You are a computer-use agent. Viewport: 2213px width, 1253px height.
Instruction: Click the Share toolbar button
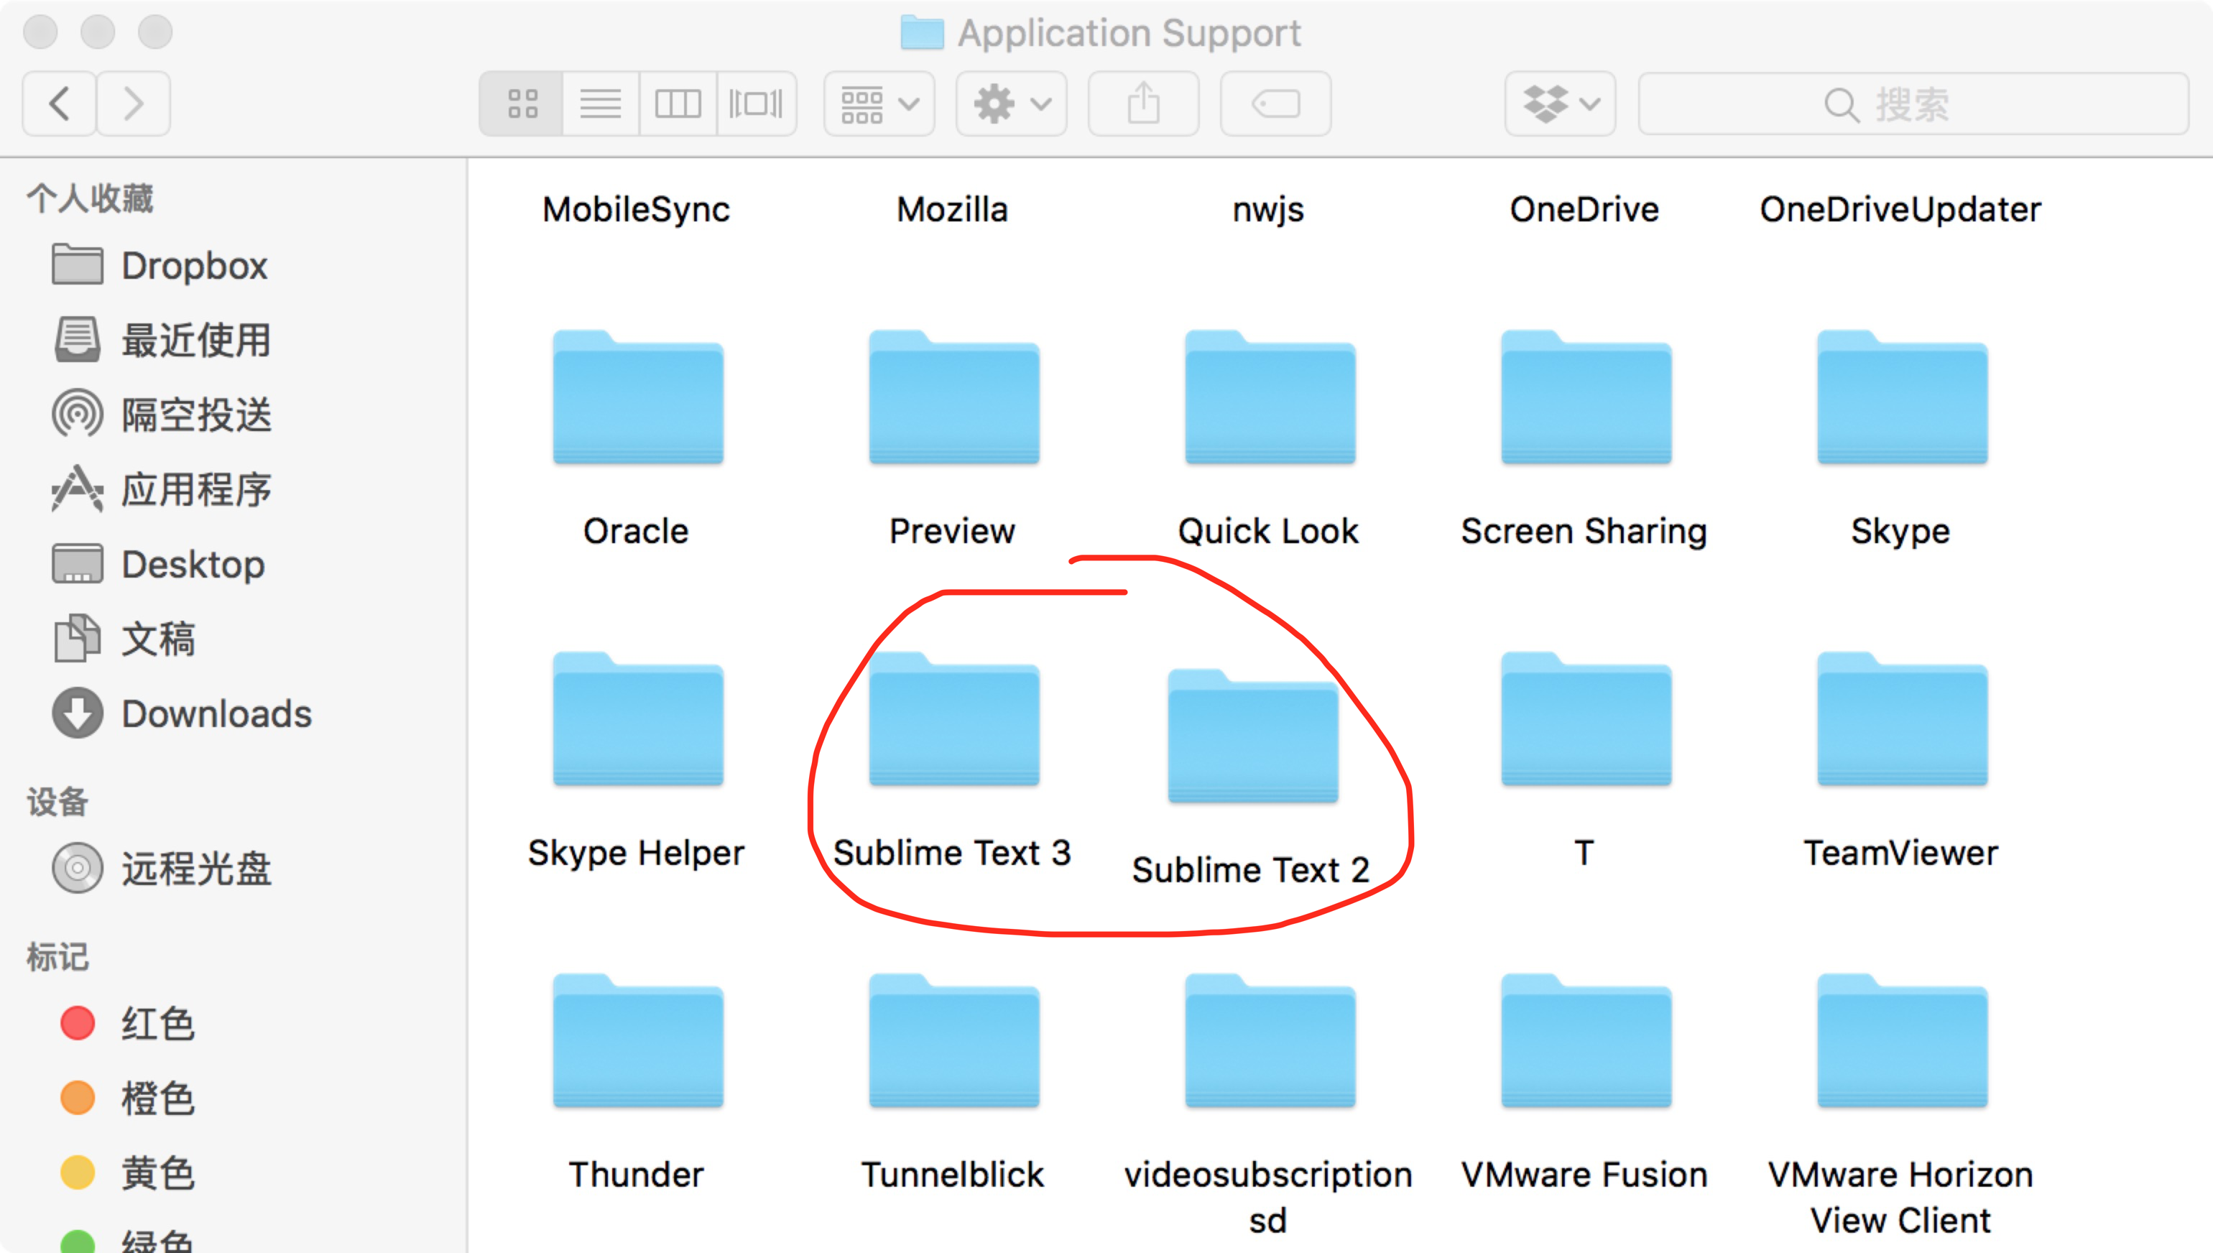(x=1143, y=104)
